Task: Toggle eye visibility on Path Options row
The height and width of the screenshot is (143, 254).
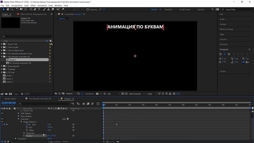Action: (2, 113)
